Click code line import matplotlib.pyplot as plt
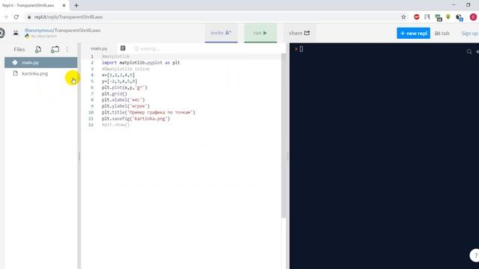The height and width of the screenshot is (269, 479). click(141, 63)
